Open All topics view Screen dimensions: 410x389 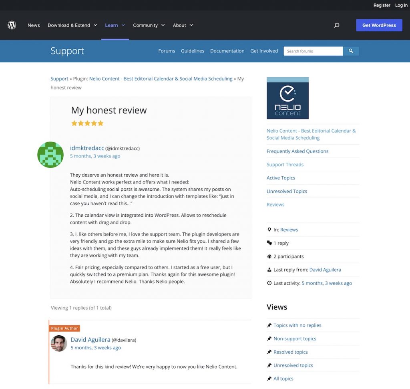pyautogui.click(x=283, y=379)
